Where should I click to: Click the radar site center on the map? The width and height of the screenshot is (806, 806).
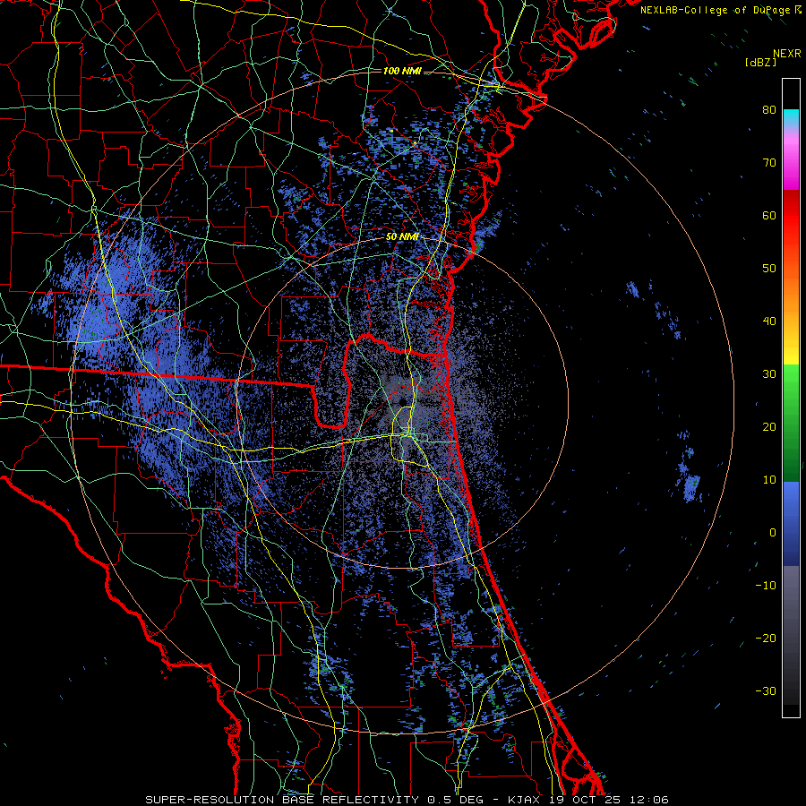pos(402,401)
